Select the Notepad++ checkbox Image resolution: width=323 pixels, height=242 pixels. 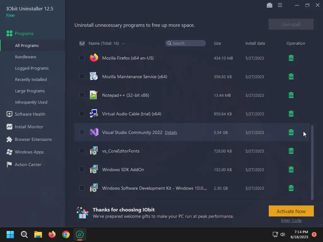pos(82,95)
